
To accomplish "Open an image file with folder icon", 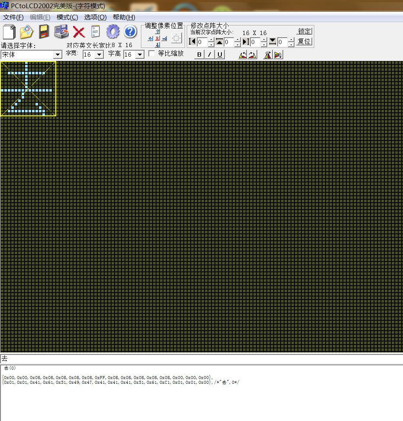I will coord(26,32).
